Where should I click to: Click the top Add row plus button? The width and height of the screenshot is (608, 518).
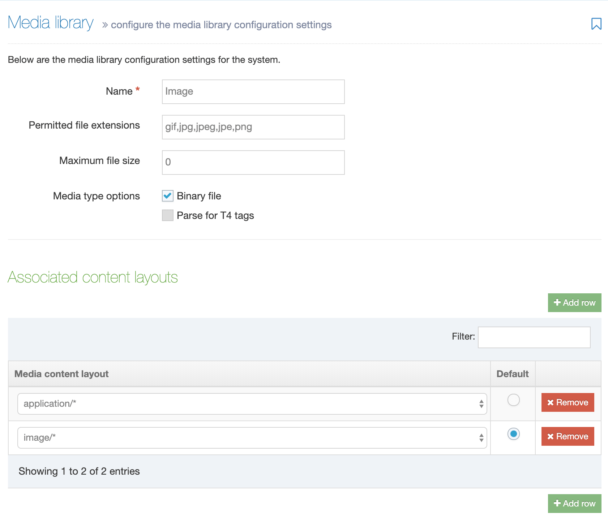574,303
